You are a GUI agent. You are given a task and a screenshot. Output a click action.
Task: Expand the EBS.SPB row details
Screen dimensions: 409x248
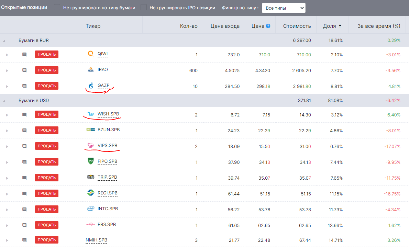click(x=7, y=225)
